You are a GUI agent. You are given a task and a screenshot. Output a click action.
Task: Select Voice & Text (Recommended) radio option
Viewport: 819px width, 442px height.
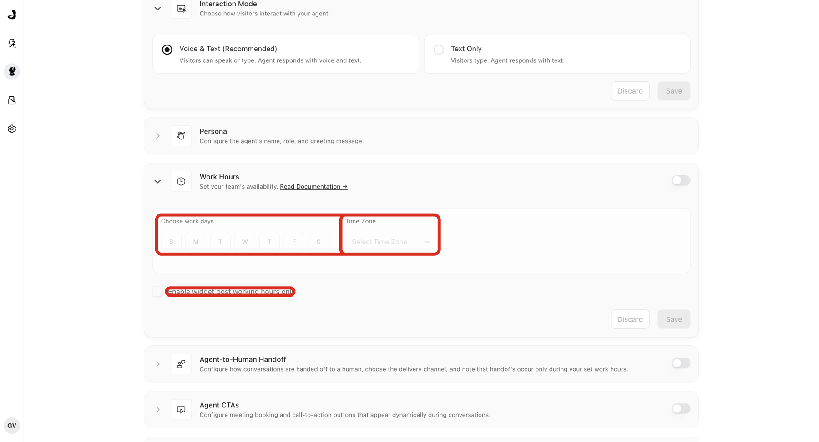pos(167,50)
